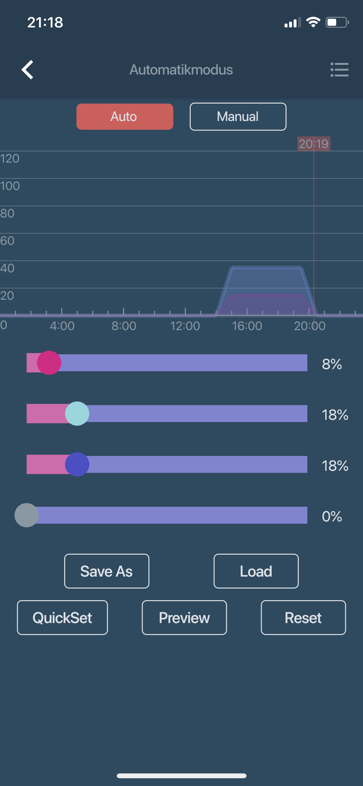Click the pink slider knob at 8%

49,363
